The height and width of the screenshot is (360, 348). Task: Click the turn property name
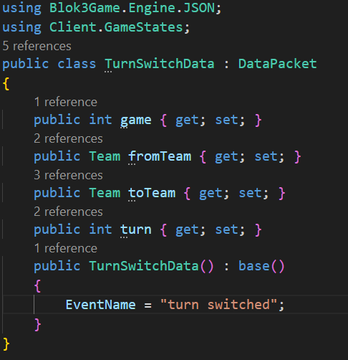pyautogui.click(x=136, y=229)
